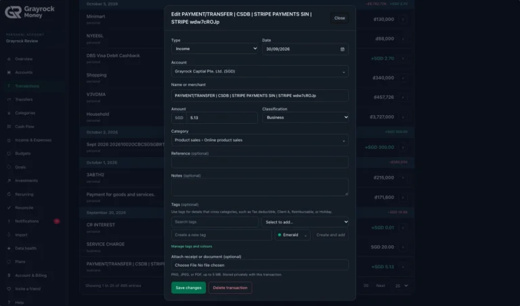520x306 pixels.
Task: Click Payment for goods and services row
Action: pyautogui.click(x=247, y=197)
